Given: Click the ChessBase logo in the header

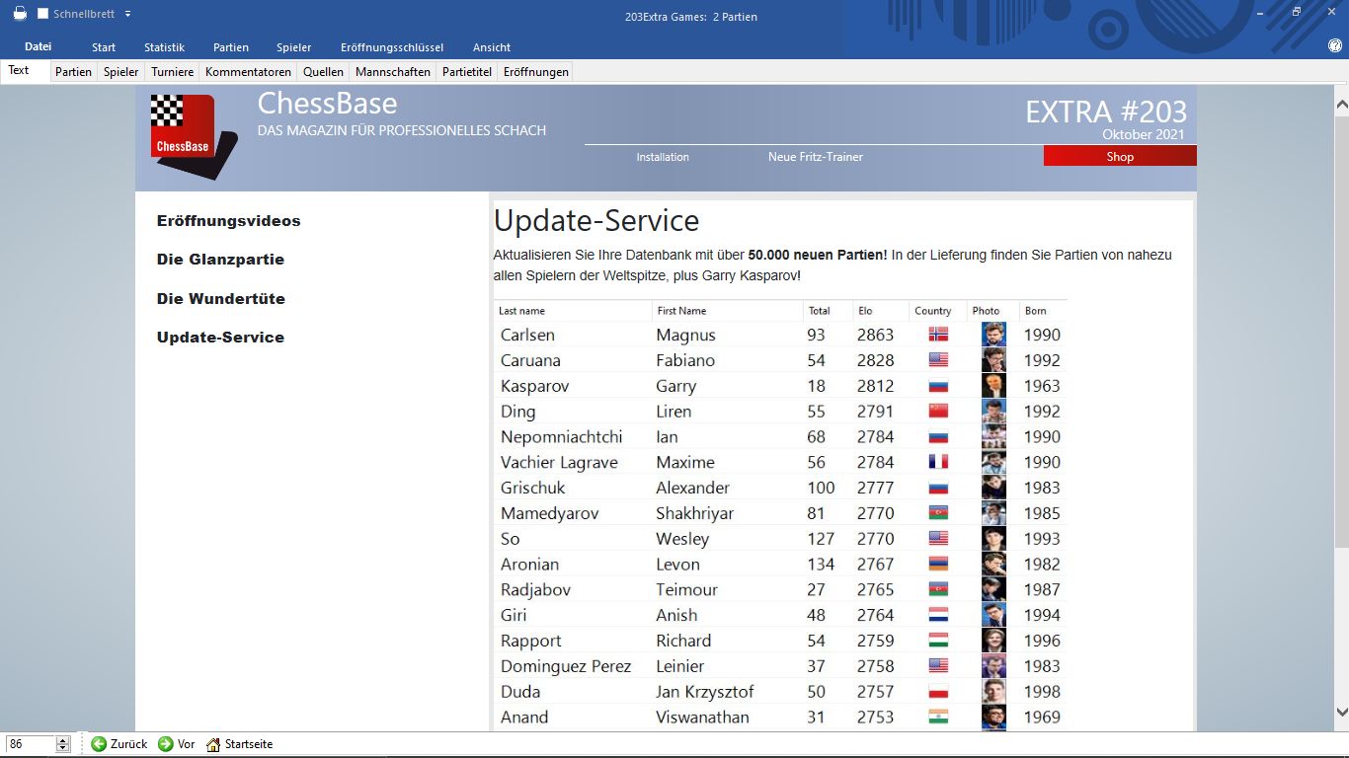Looking at the screenshot, I should 193,136.
